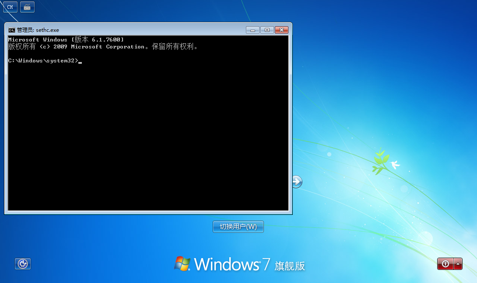Click the white bird on the wallpaper
Screen dimensions: 477x283
pos(395,165)
